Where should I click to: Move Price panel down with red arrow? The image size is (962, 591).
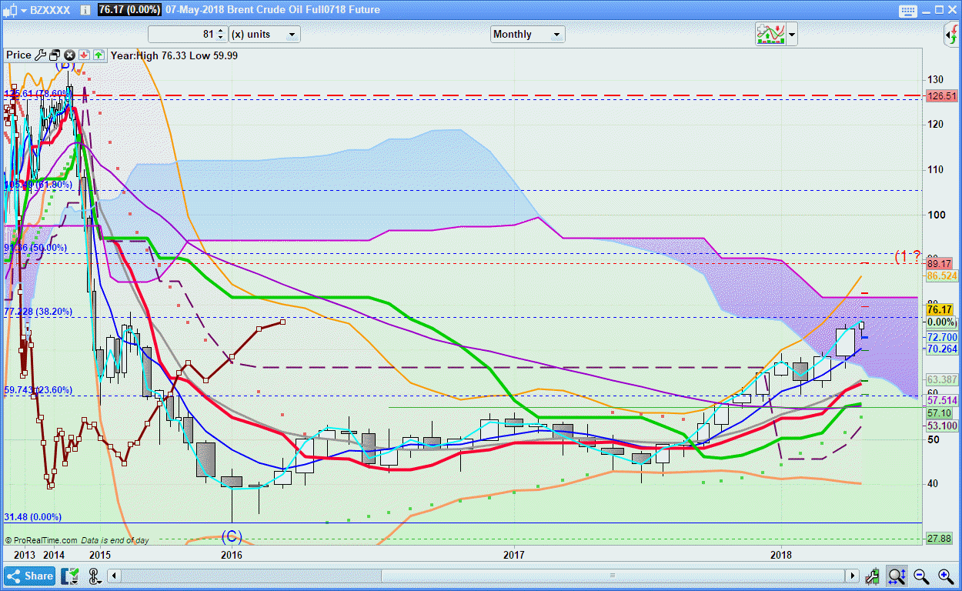pos(83,55)
